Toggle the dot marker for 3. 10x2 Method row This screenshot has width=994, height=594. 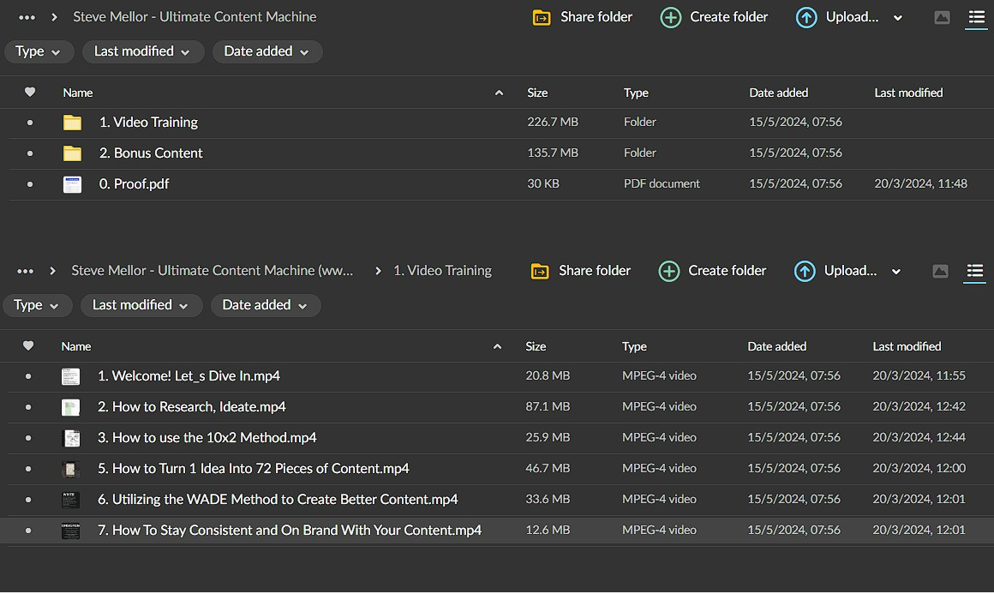point(28,438)
